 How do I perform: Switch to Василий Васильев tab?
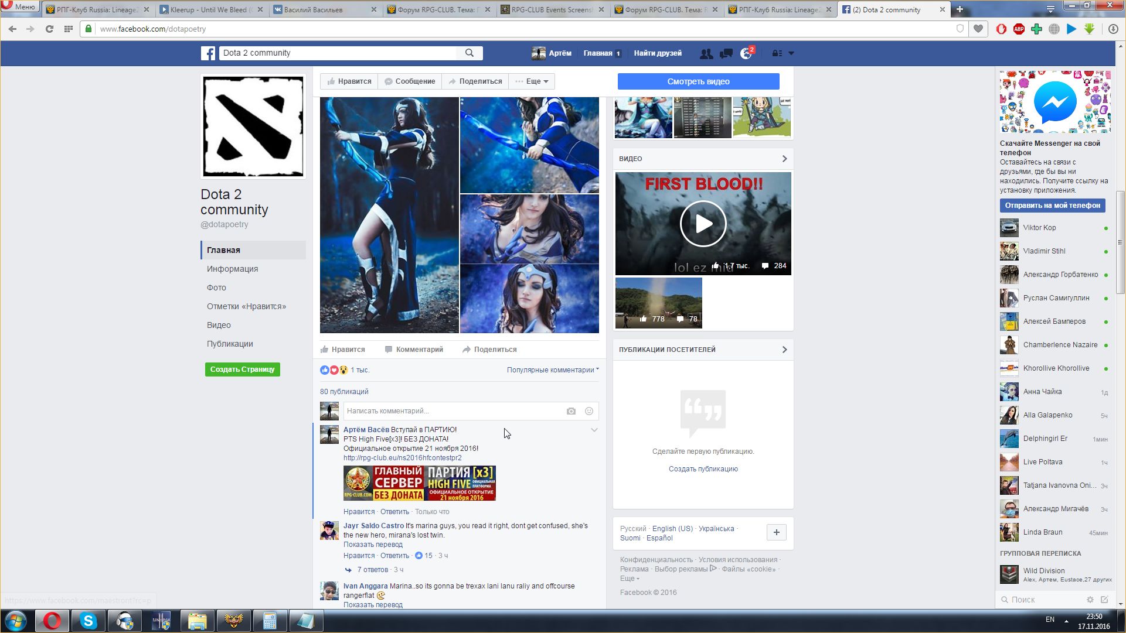tap(325, 9)
